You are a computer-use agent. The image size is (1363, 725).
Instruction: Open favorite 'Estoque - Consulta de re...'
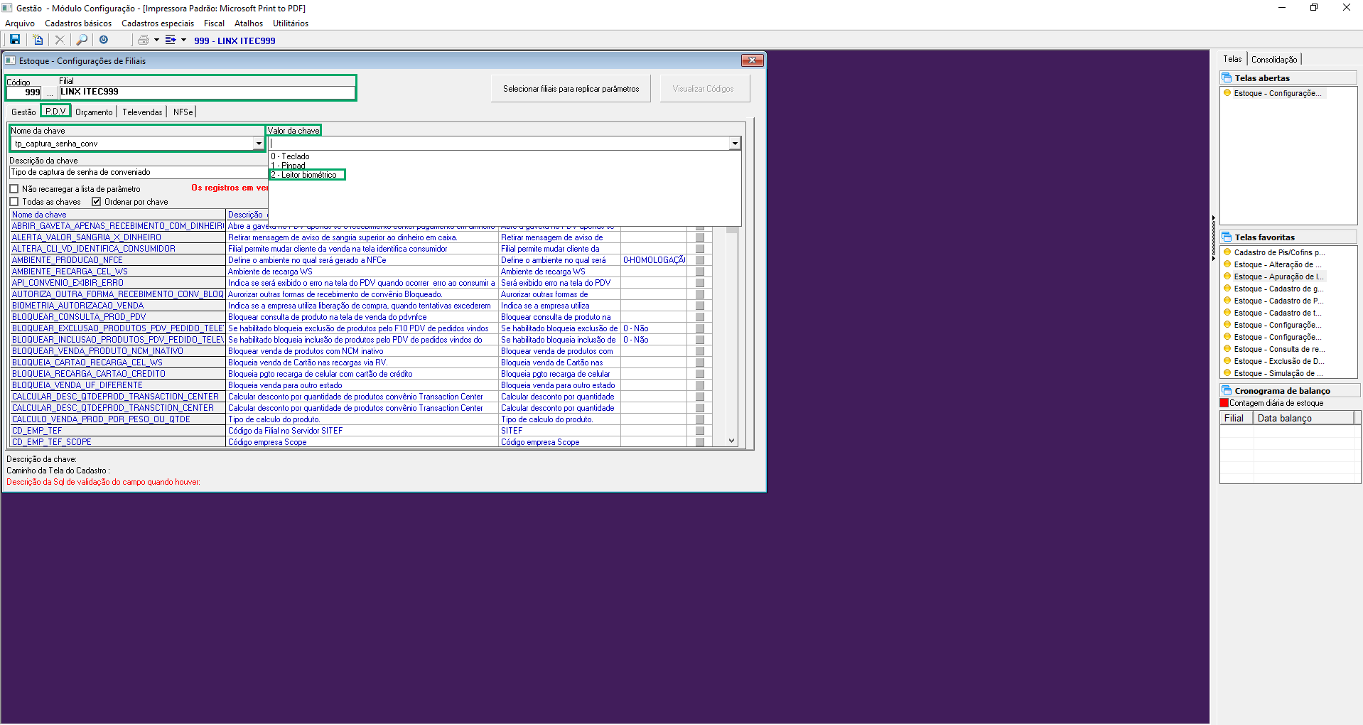pyautogui.click(x=1279, y=349)
